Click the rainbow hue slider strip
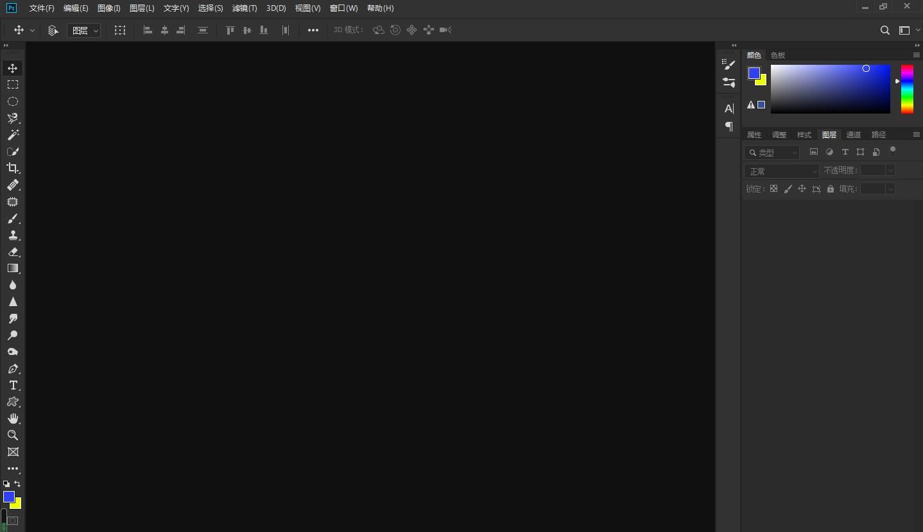Viewport: 923px width, 532px height. click(907, 89)
